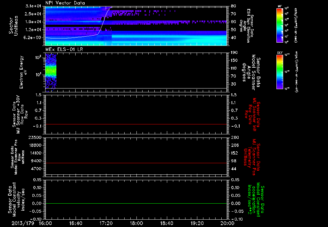Click the 80 degree elevation tick label

(x=233, y=6)
